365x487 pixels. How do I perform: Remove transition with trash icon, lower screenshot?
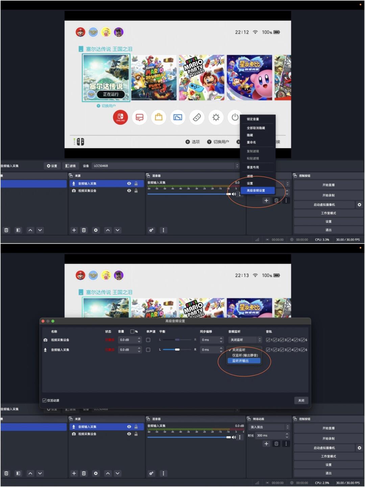point(276,444)
